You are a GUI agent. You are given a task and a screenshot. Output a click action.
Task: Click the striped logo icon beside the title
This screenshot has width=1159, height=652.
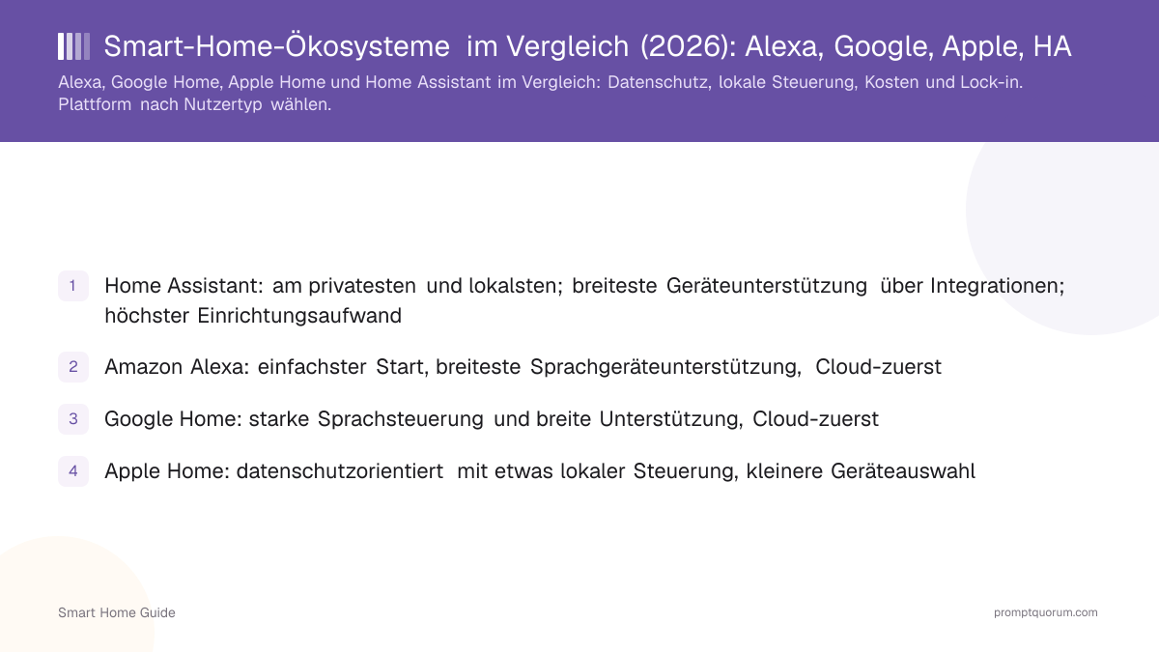pyautogui.click(x=74, y=46)
